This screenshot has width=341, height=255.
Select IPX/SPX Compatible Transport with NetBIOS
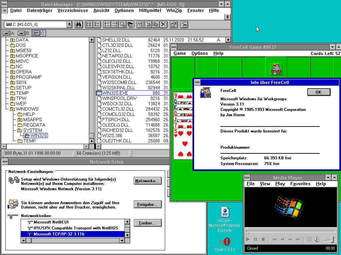pos(73,228)
